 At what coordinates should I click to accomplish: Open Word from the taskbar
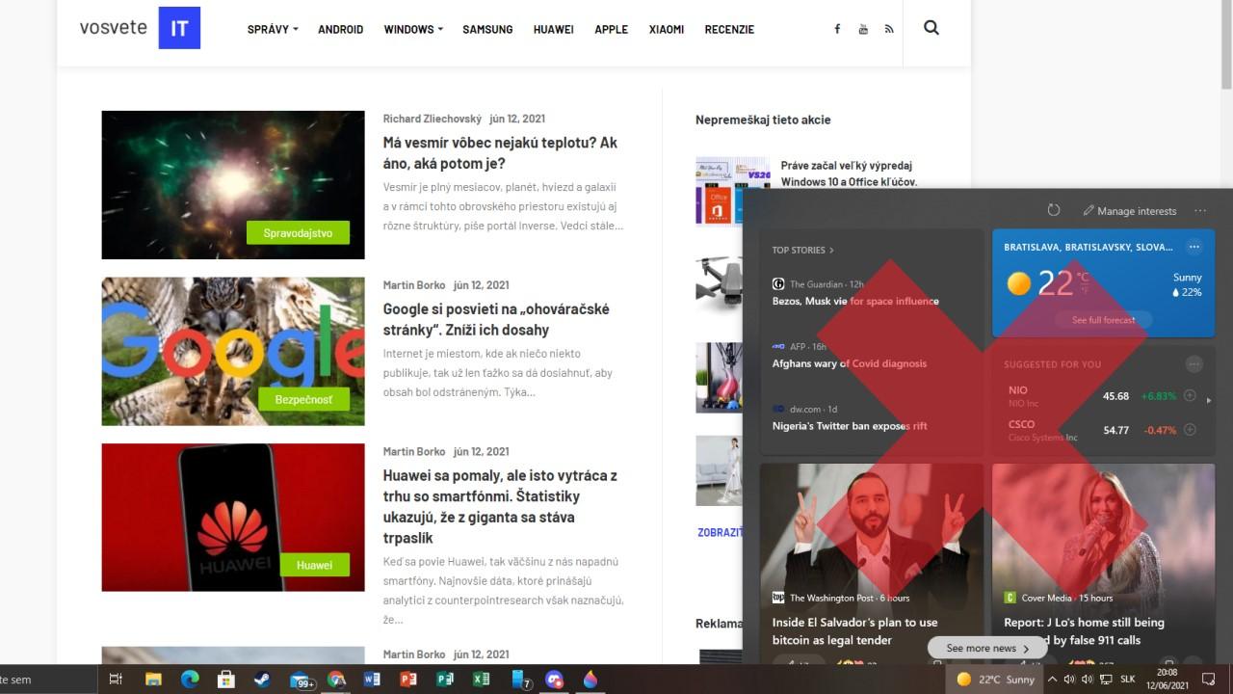pyautogui.click(x=372, y=680)
